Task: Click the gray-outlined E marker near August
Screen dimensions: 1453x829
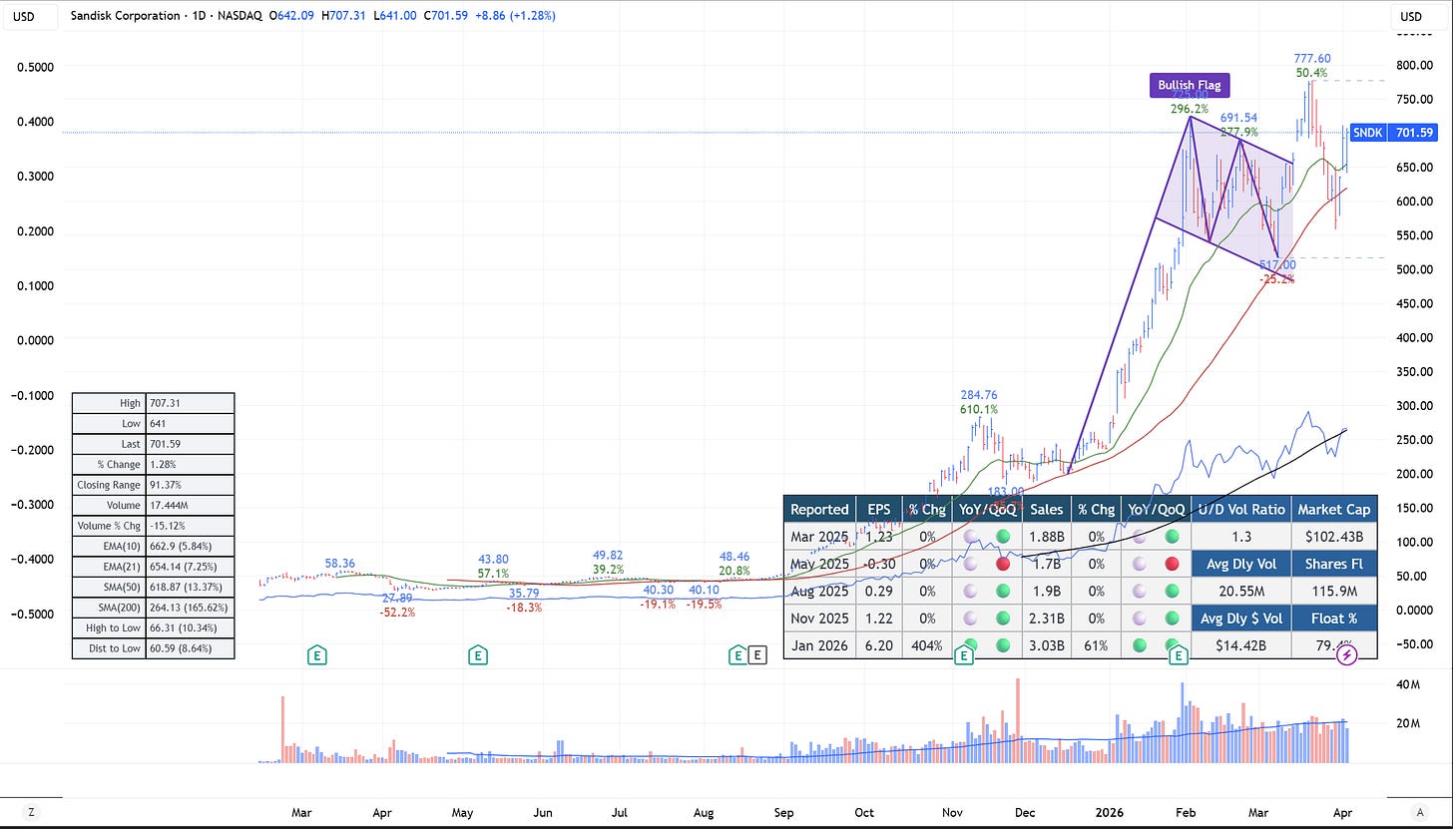Action: [x=757, y=655]
